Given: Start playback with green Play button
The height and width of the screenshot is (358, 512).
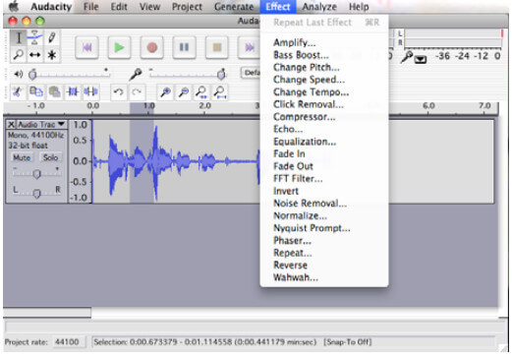Looking at the screenshot, I should point(119,47).
